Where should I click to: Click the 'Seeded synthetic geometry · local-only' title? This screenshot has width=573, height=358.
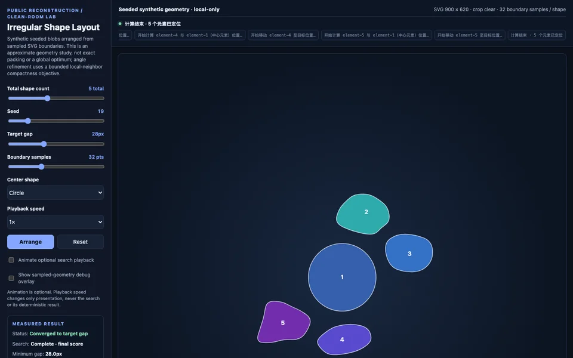click(x=169, y=10)
